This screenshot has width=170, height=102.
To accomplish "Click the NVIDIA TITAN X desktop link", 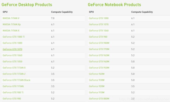I will click(11, 31).
